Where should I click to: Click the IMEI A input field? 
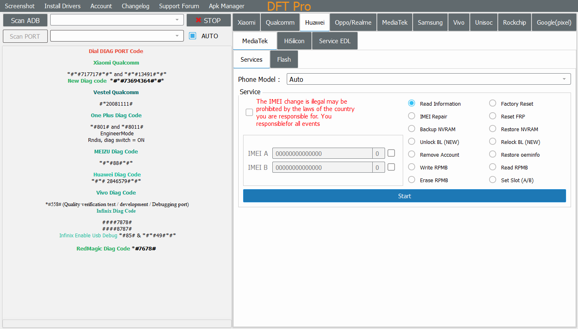322,153
